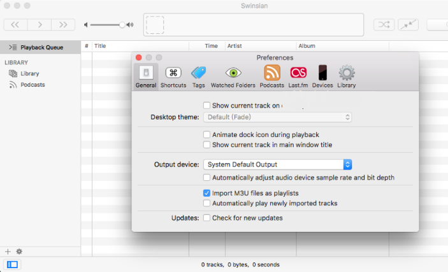Click the '0 tracks' status text

point(212,265)
